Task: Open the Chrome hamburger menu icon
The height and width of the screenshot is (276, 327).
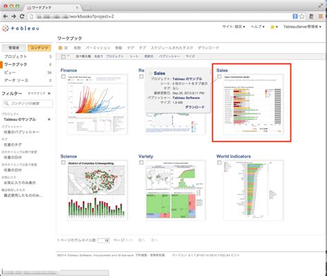Action: [x=321, y=17]
